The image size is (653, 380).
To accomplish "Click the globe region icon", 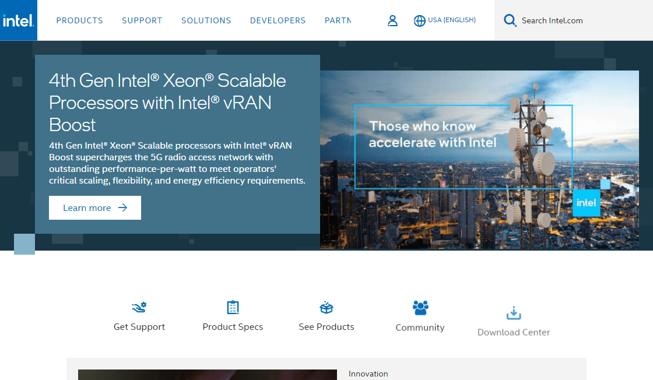I will coord(420,20).
